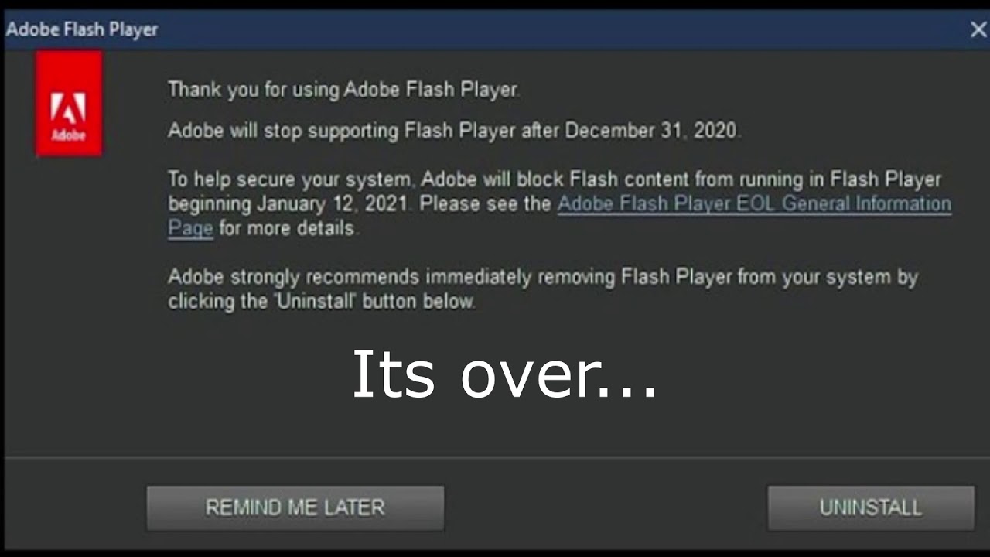This screenshot has width=990, height=557.
Task: Close the Adobe Flash Player dialog
Action: click(978, 29)
